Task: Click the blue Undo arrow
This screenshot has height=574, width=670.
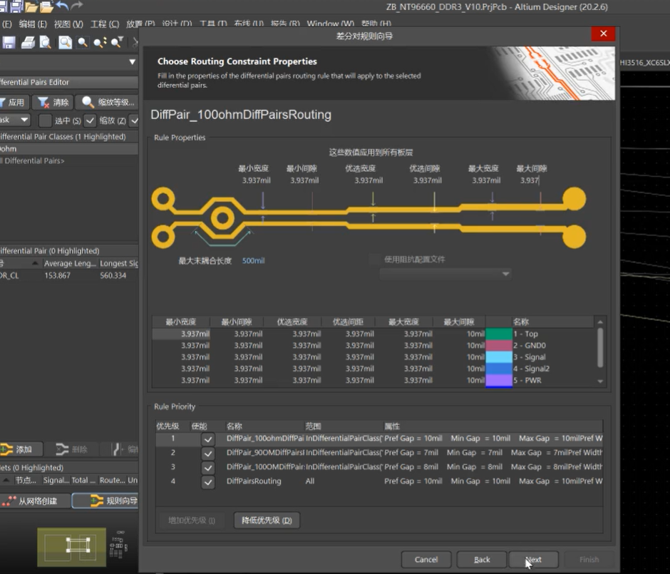Action: 62,6
